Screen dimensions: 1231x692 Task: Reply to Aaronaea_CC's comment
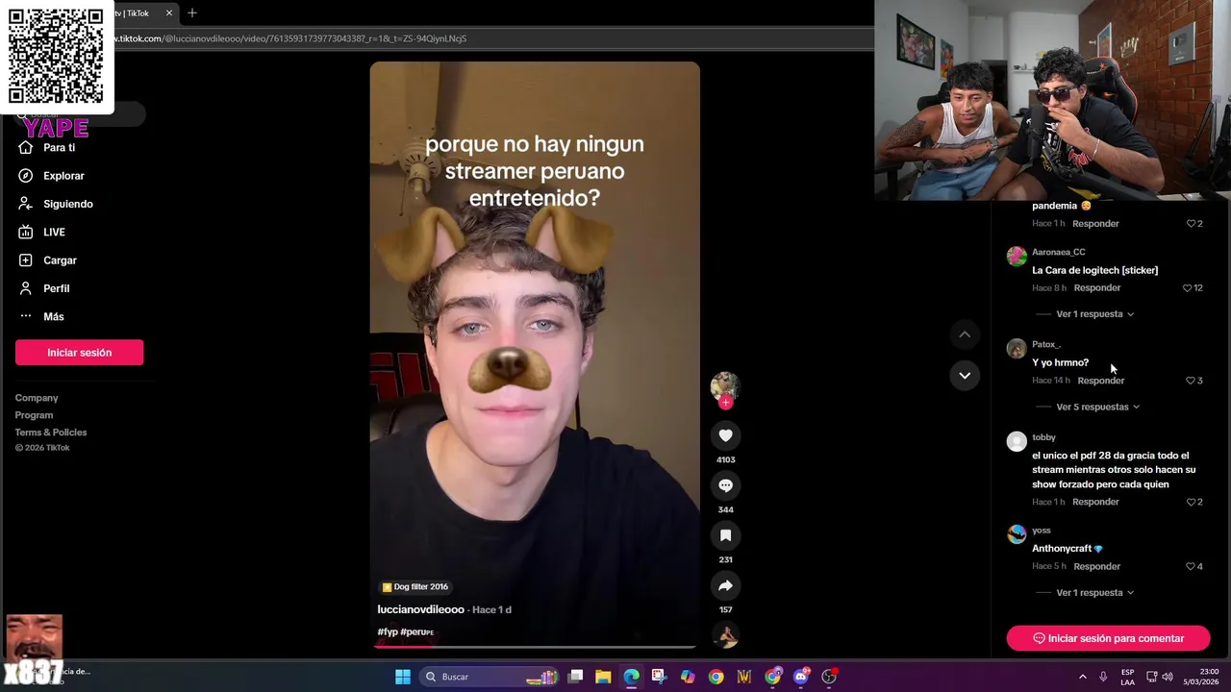coord(1097,287)
